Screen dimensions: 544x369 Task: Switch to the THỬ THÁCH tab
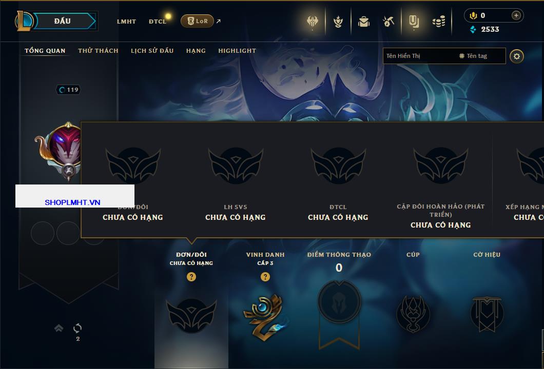(x=98, y=51)
